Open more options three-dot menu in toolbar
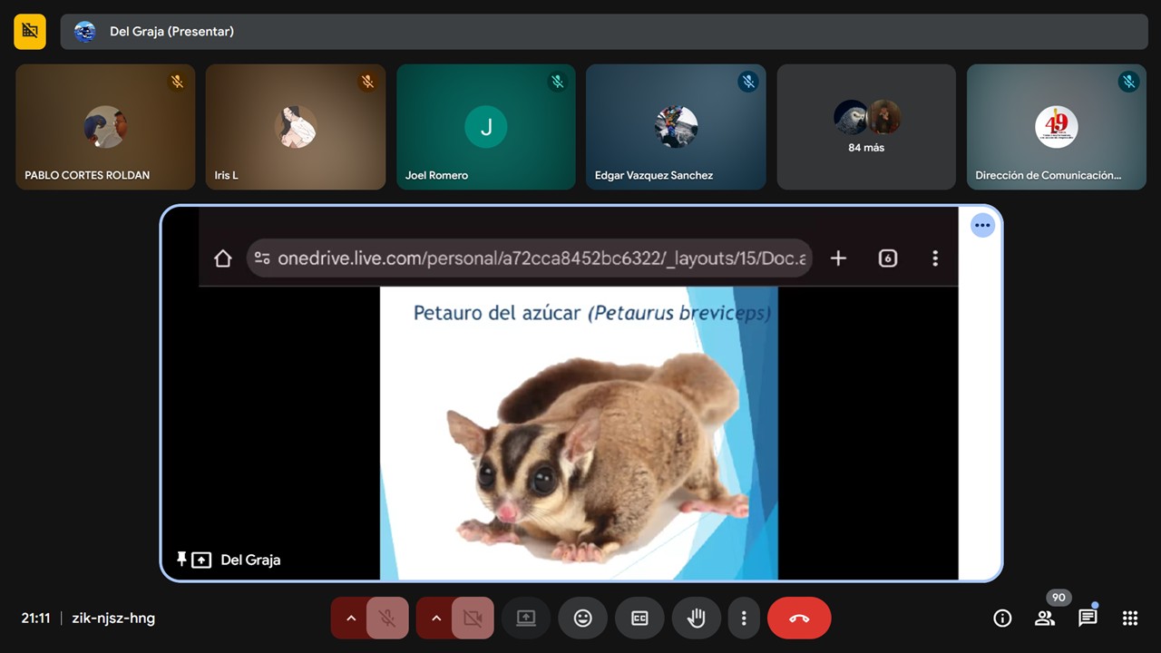Image resolution: width=1161 pixels, height=653 pixels. [x=744, y=618]
